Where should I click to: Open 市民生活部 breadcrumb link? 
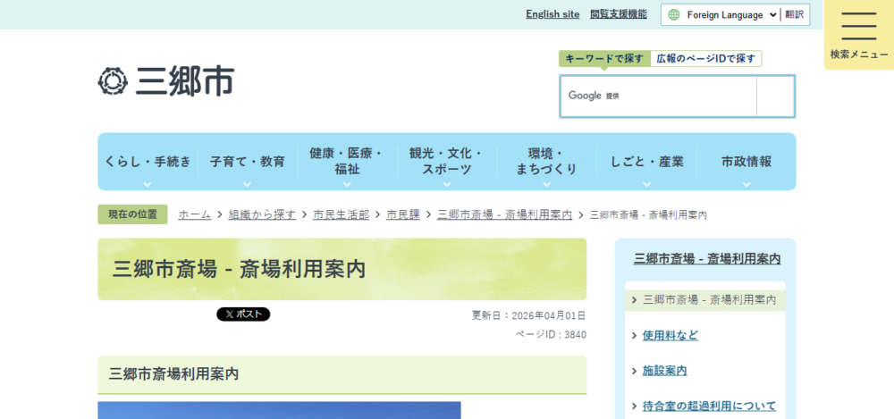point(341,215)
